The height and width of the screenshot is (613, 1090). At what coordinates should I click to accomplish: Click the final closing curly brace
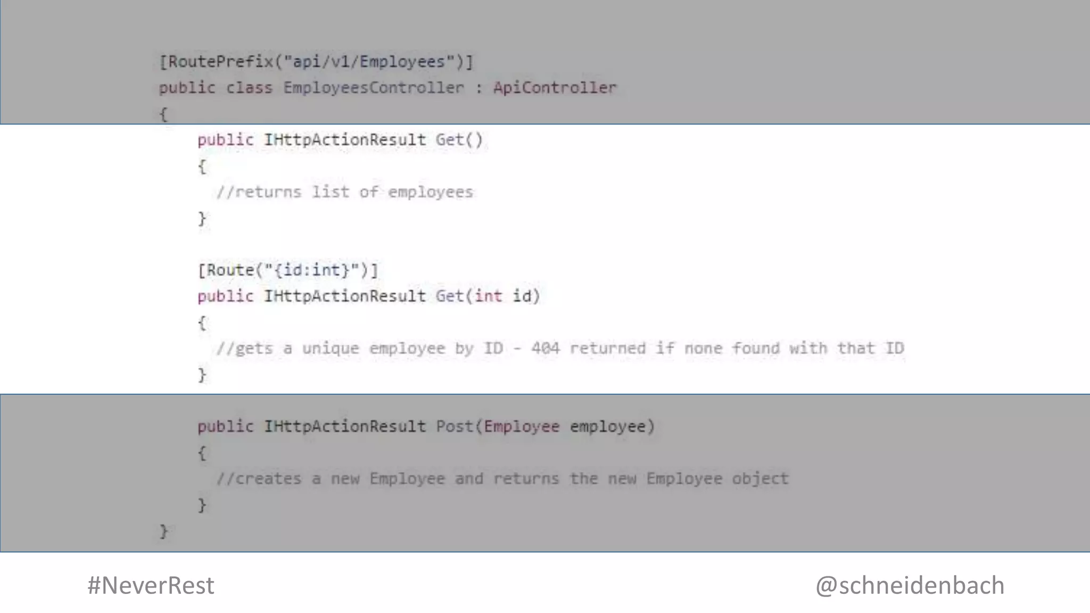[163, 531]
